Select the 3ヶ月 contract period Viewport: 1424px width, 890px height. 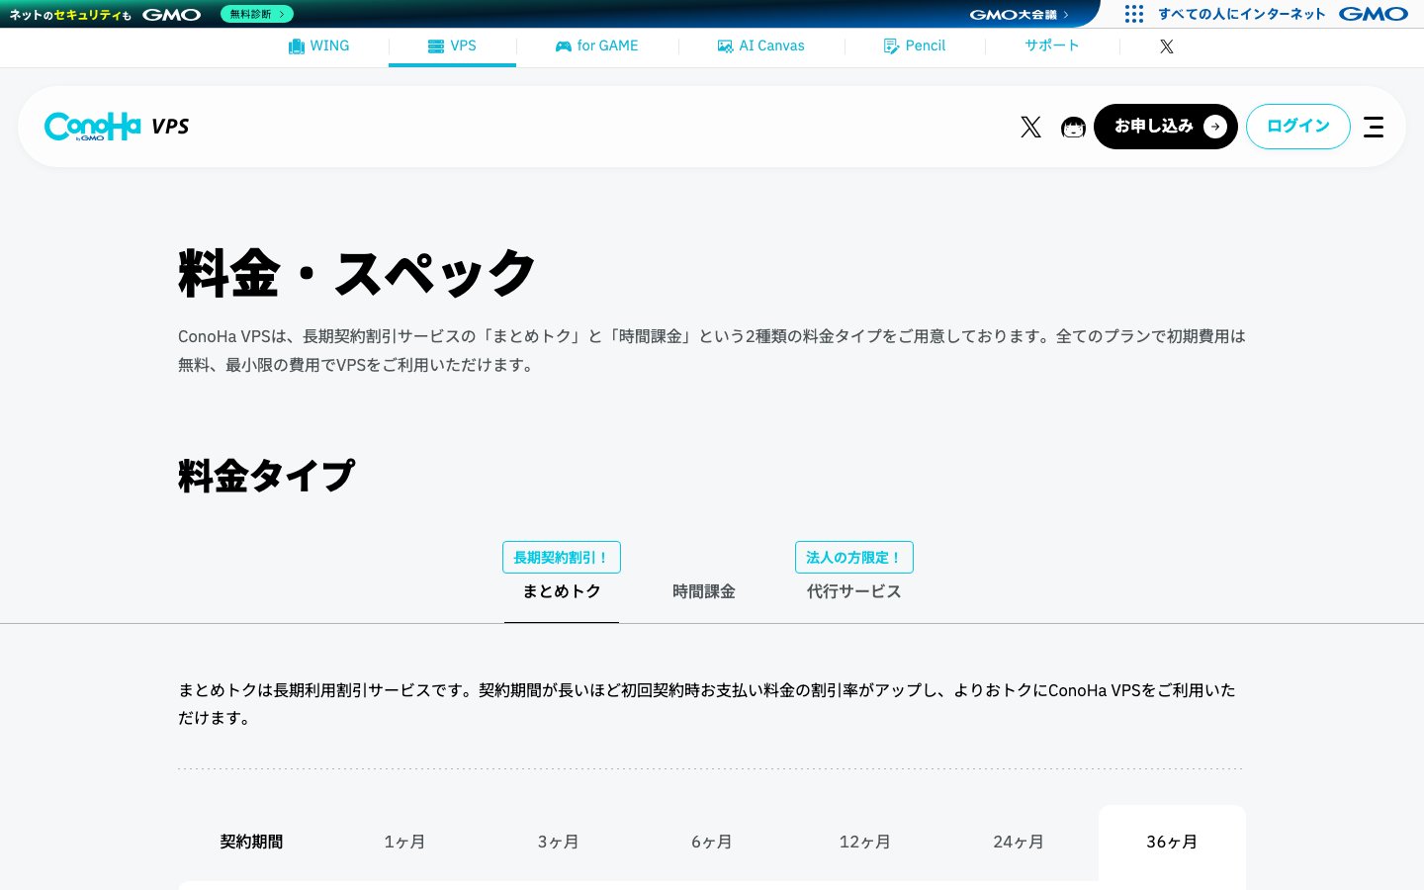coord(558,842)
